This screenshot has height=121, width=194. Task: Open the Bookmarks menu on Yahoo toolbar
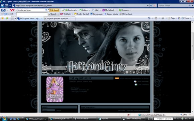(x=72, y=10)
